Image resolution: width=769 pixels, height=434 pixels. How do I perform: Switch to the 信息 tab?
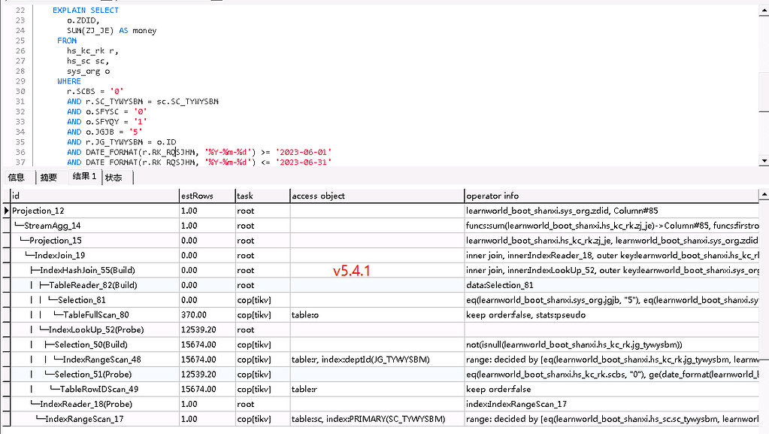pos(17,178)
